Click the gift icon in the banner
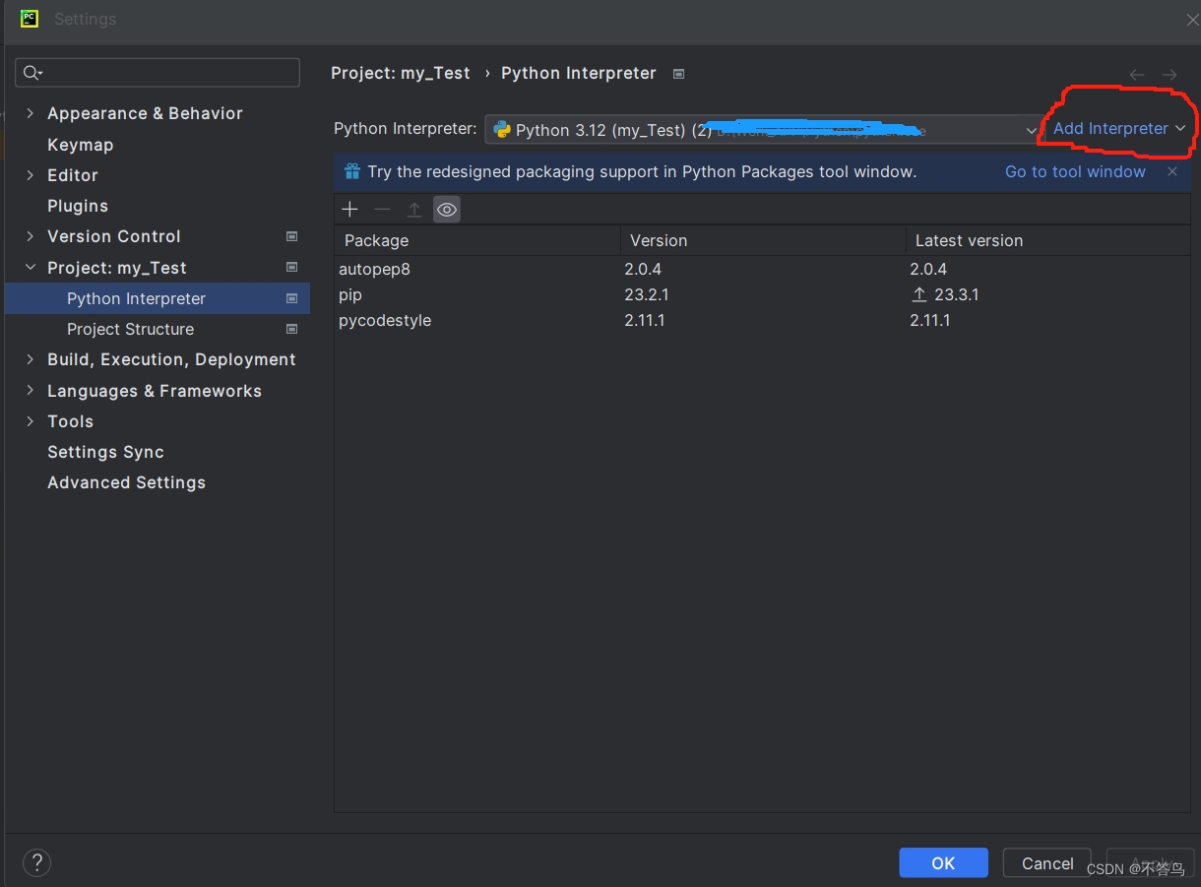This screenshot has height=887, width=1201. pyautogui.click(x=351, y=171)
